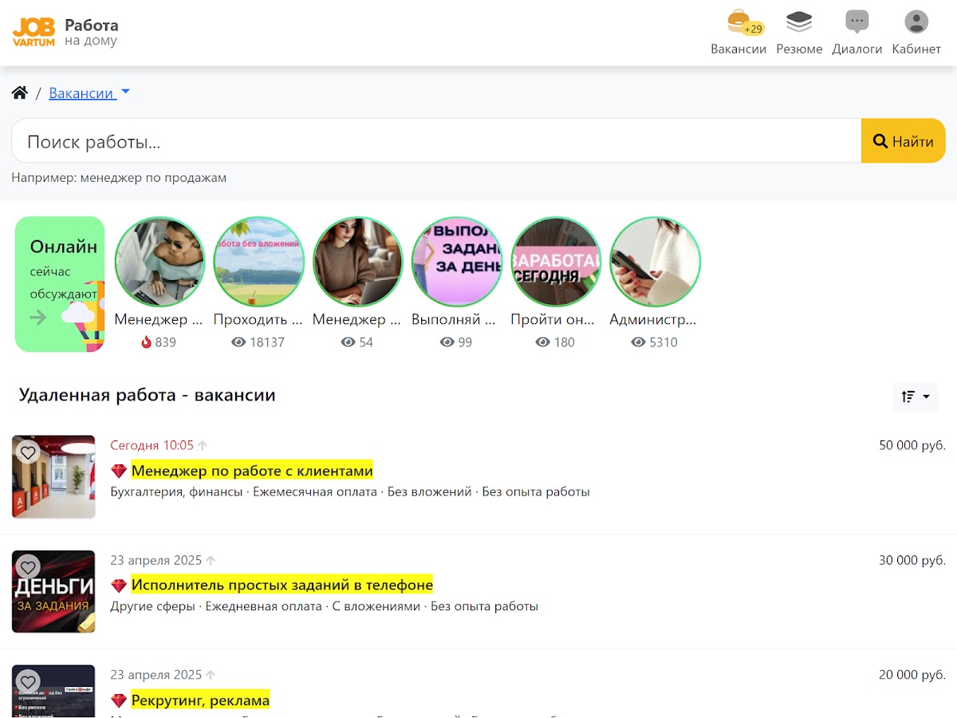This screenshot has height=718, width=957.
Task: Click the Найти search button
Action: click(903, 141)
